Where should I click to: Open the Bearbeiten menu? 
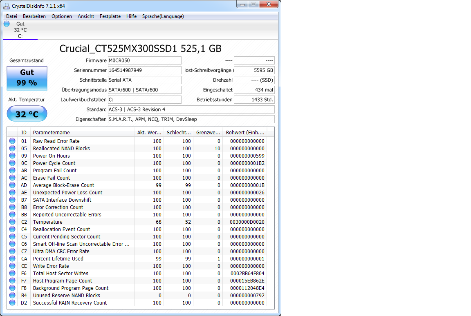click(x=34, y=16)
